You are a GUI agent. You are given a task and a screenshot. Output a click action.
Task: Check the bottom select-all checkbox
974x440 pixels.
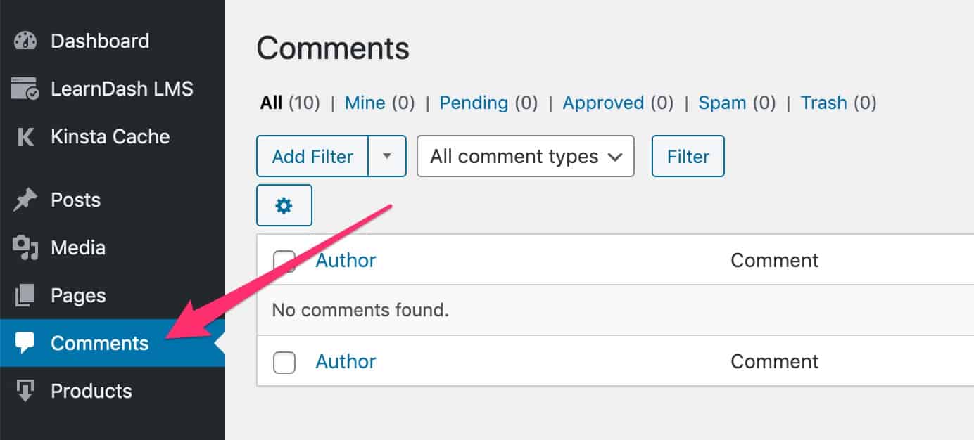[x=284, y=361]
